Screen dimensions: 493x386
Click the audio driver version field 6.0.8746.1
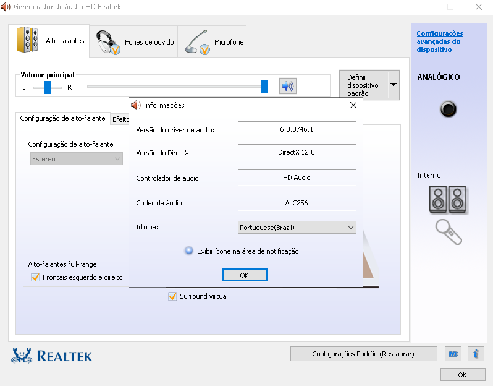[x=297, y=129]
